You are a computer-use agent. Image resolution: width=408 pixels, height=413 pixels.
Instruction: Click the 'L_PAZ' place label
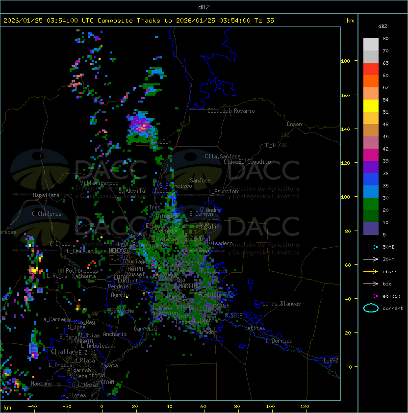(331, 361)
